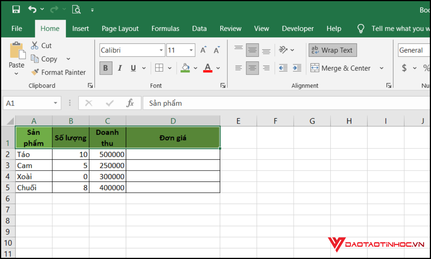
Task: Toggle bold formatting
Action: [106, 68]
